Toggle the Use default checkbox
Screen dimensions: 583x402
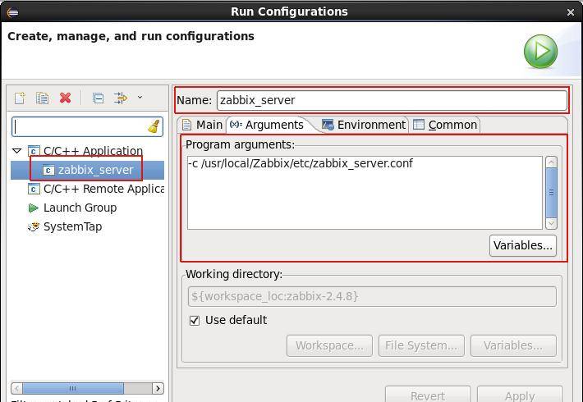[195, 320]
